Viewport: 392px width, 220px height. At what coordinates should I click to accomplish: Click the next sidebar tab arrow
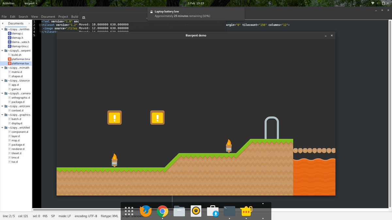tap(29, 23)
